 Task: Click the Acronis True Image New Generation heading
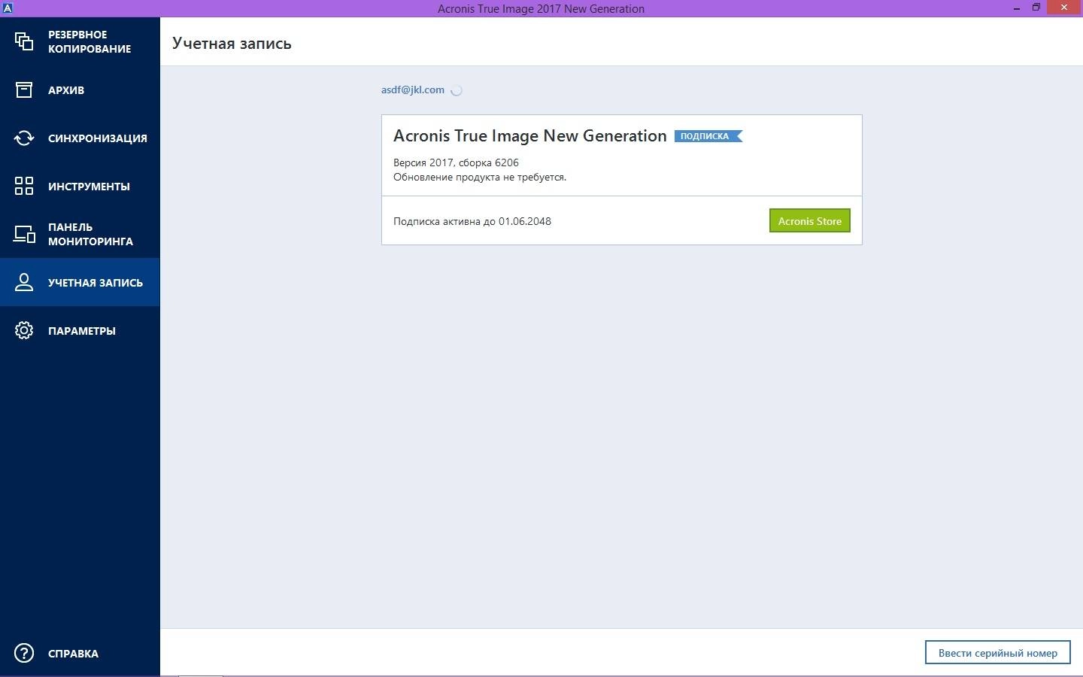pyautogui.click(x=530, y=135)
